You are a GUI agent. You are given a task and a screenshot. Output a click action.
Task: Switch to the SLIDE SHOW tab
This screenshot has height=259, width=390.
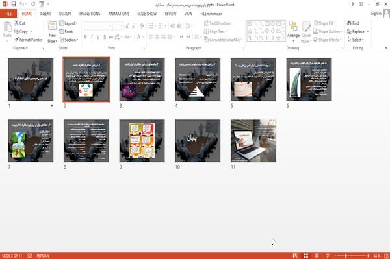[x=147, y=14]
